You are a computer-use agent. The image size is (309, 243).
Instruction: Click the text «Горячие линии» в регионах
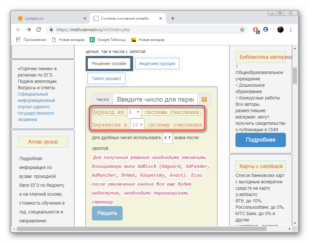point(37,72)
